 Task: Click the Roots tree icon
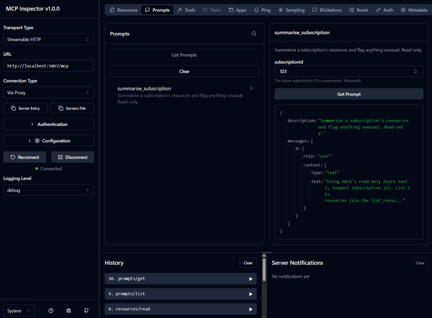(x=351, y=10)
